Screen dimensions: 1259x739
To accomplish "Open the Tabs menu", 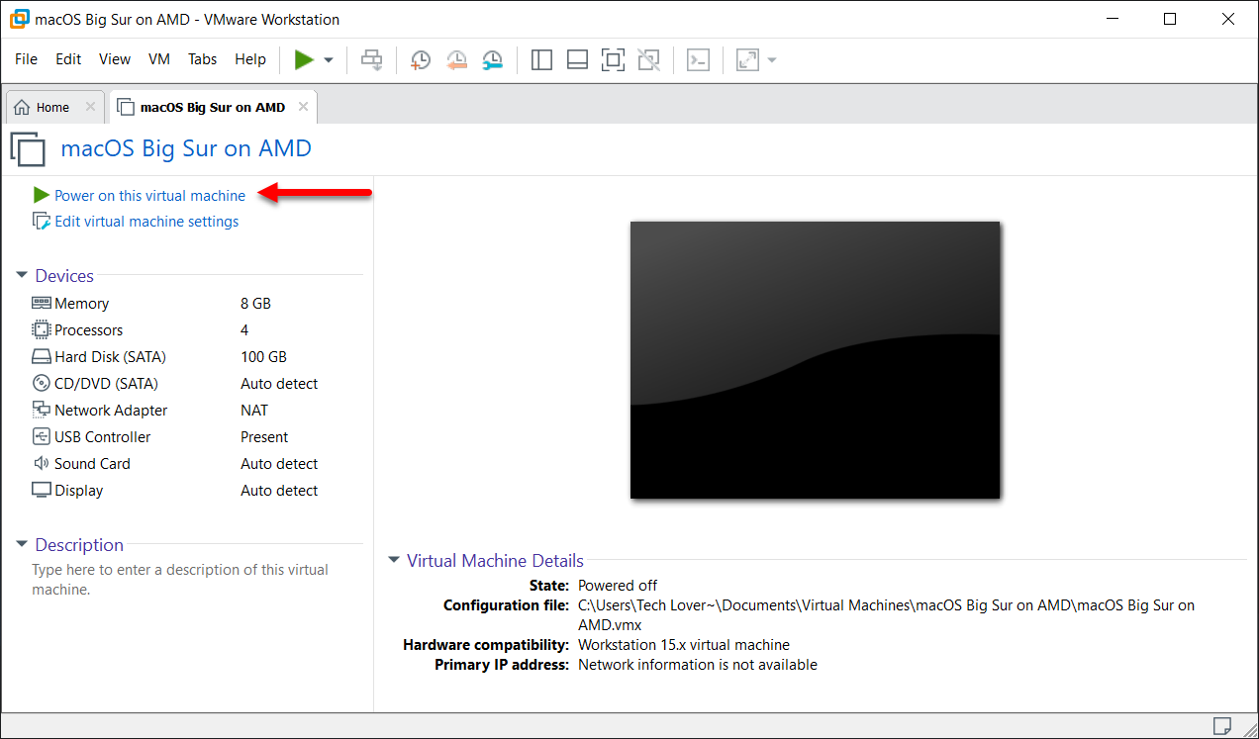I will [202, 59].
